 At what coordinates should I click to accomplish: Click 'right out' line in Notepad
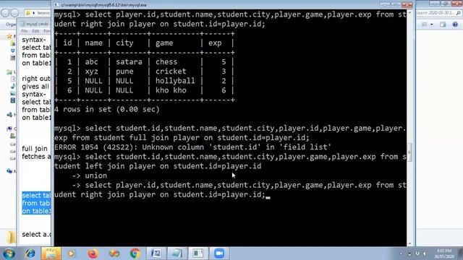pyautogui.click(x=36, y=79)
